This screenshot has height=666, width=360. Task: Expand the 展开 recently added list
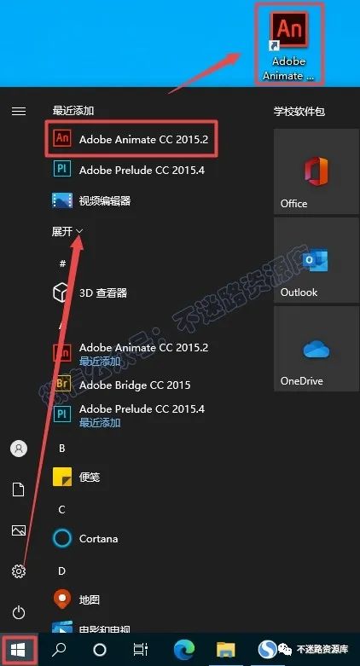(x=67, y=231)
